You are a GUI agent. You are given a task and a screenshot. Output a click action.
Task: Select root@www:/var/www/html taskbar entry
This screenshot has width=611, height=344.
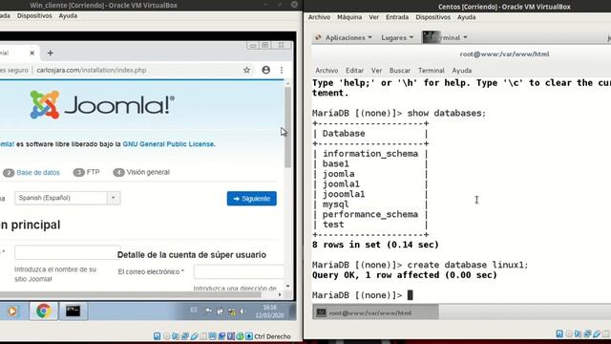click(375, 312)
